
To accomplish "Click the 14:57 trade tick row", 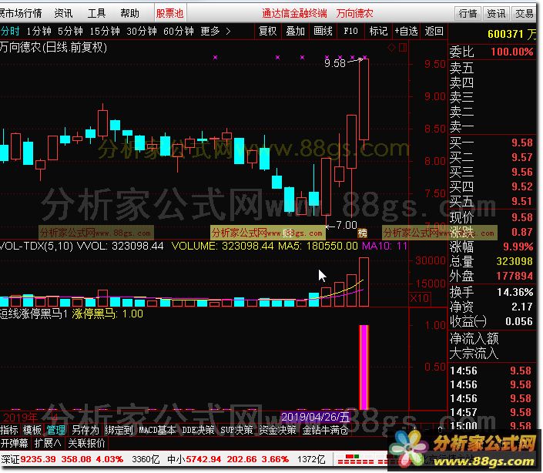I will pyautogui.click(x=491, y=412).
